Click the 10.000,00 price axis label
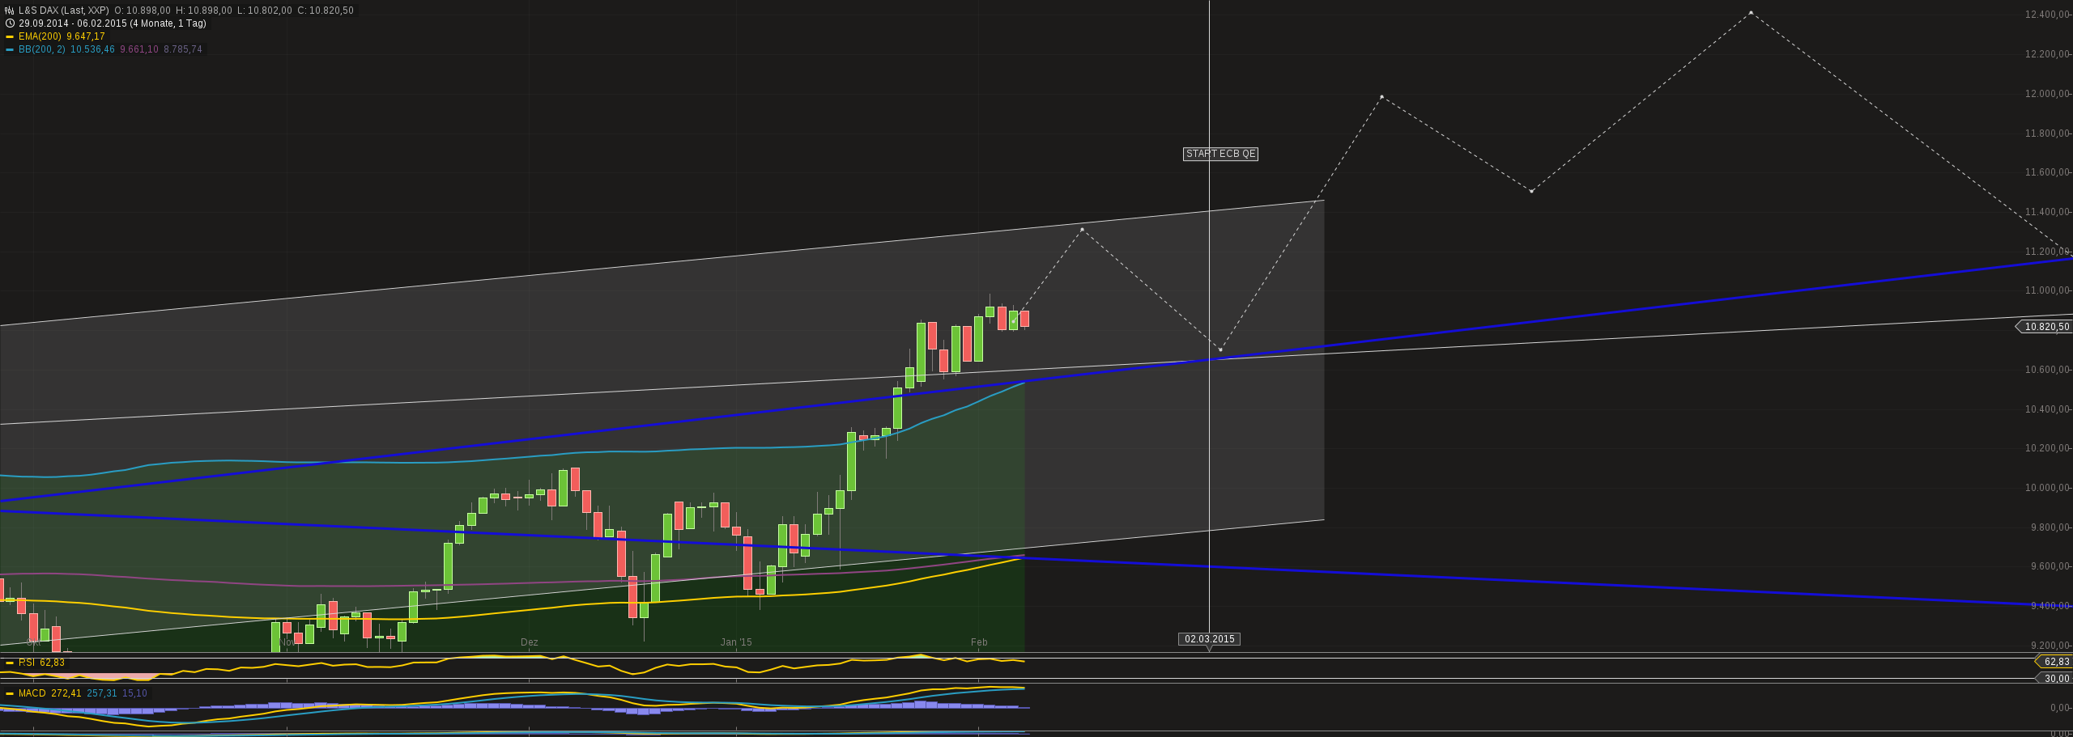This screenshot has width=2073, height=737. click(x=2046, y=488)
